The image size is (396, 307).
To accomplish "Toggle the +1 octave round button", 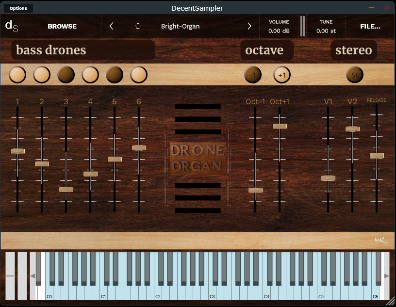I will tap(282, 75).
